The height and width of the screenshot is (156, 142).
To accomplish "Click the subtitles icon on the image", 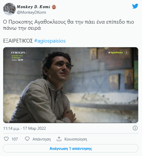I will (126, 117).
